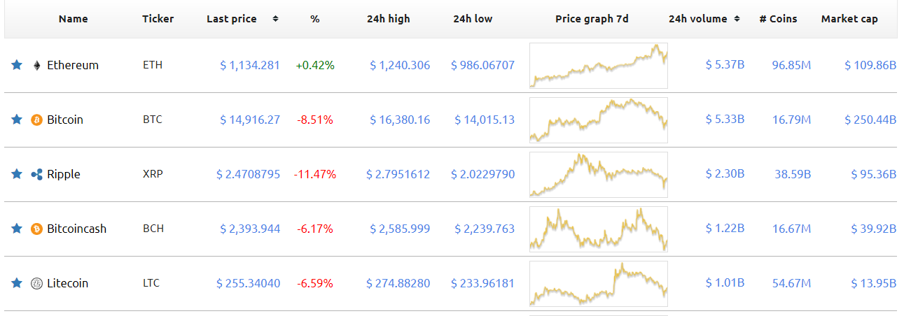The image size is (918, 316).
Task: Toggle the favorite star for Litecoin
Action: 17,283
